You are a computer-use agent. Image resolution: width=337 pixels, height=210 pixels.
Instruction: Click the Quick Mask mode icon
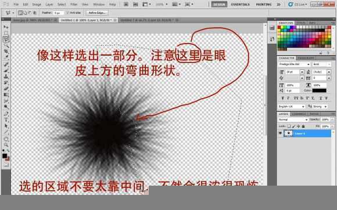[6, 165]
